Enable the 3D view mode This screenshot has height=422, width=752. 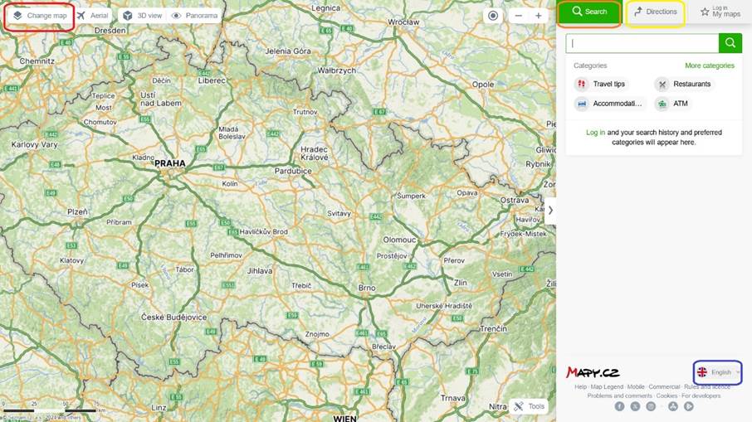coord(142,16)
